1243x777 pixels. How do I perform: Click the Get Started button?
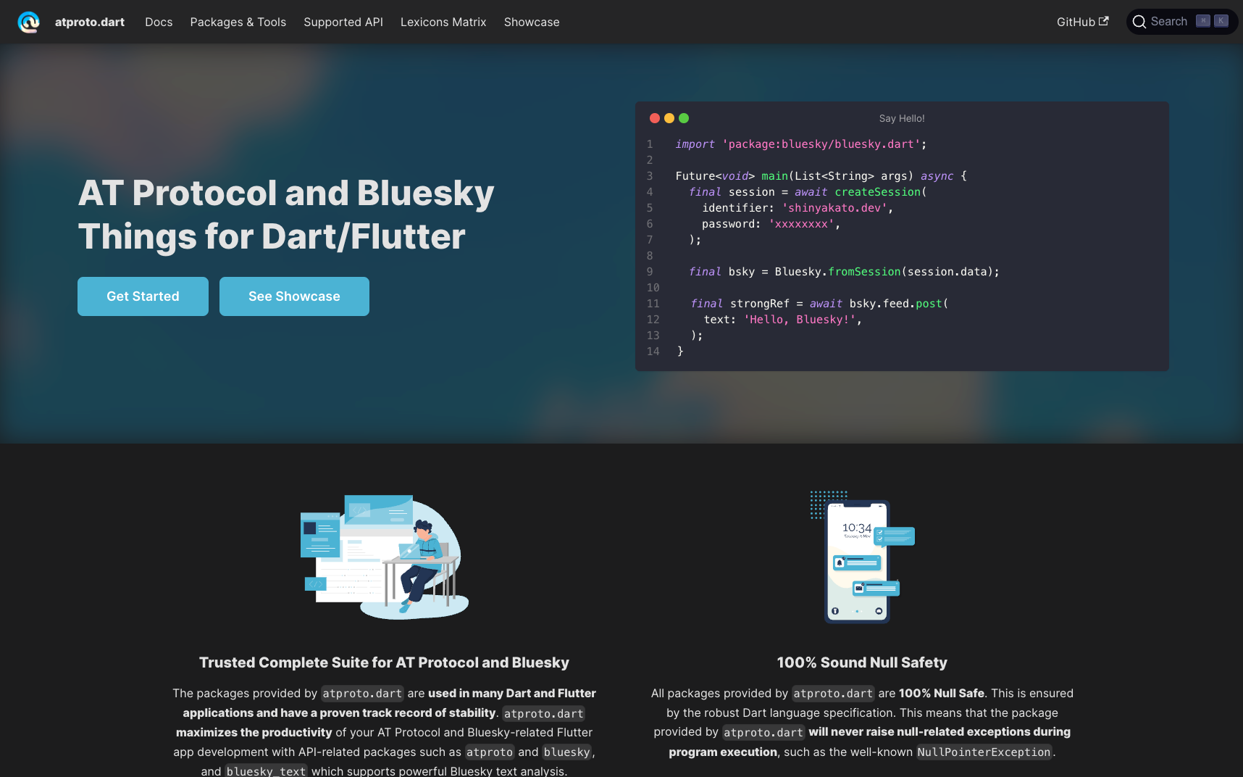(x=143, y=296)
